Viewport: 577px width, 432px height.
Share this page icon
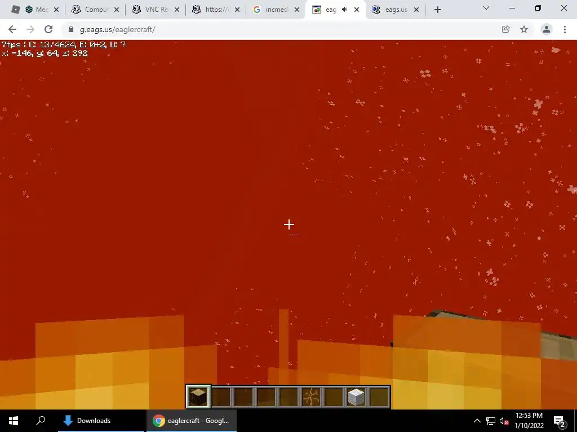click(x=505, y=29)
